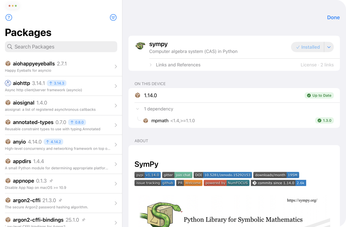This screenshot has width=346, height=227.
Task: Click the issue tracking github badge
Action: [155, 183]
